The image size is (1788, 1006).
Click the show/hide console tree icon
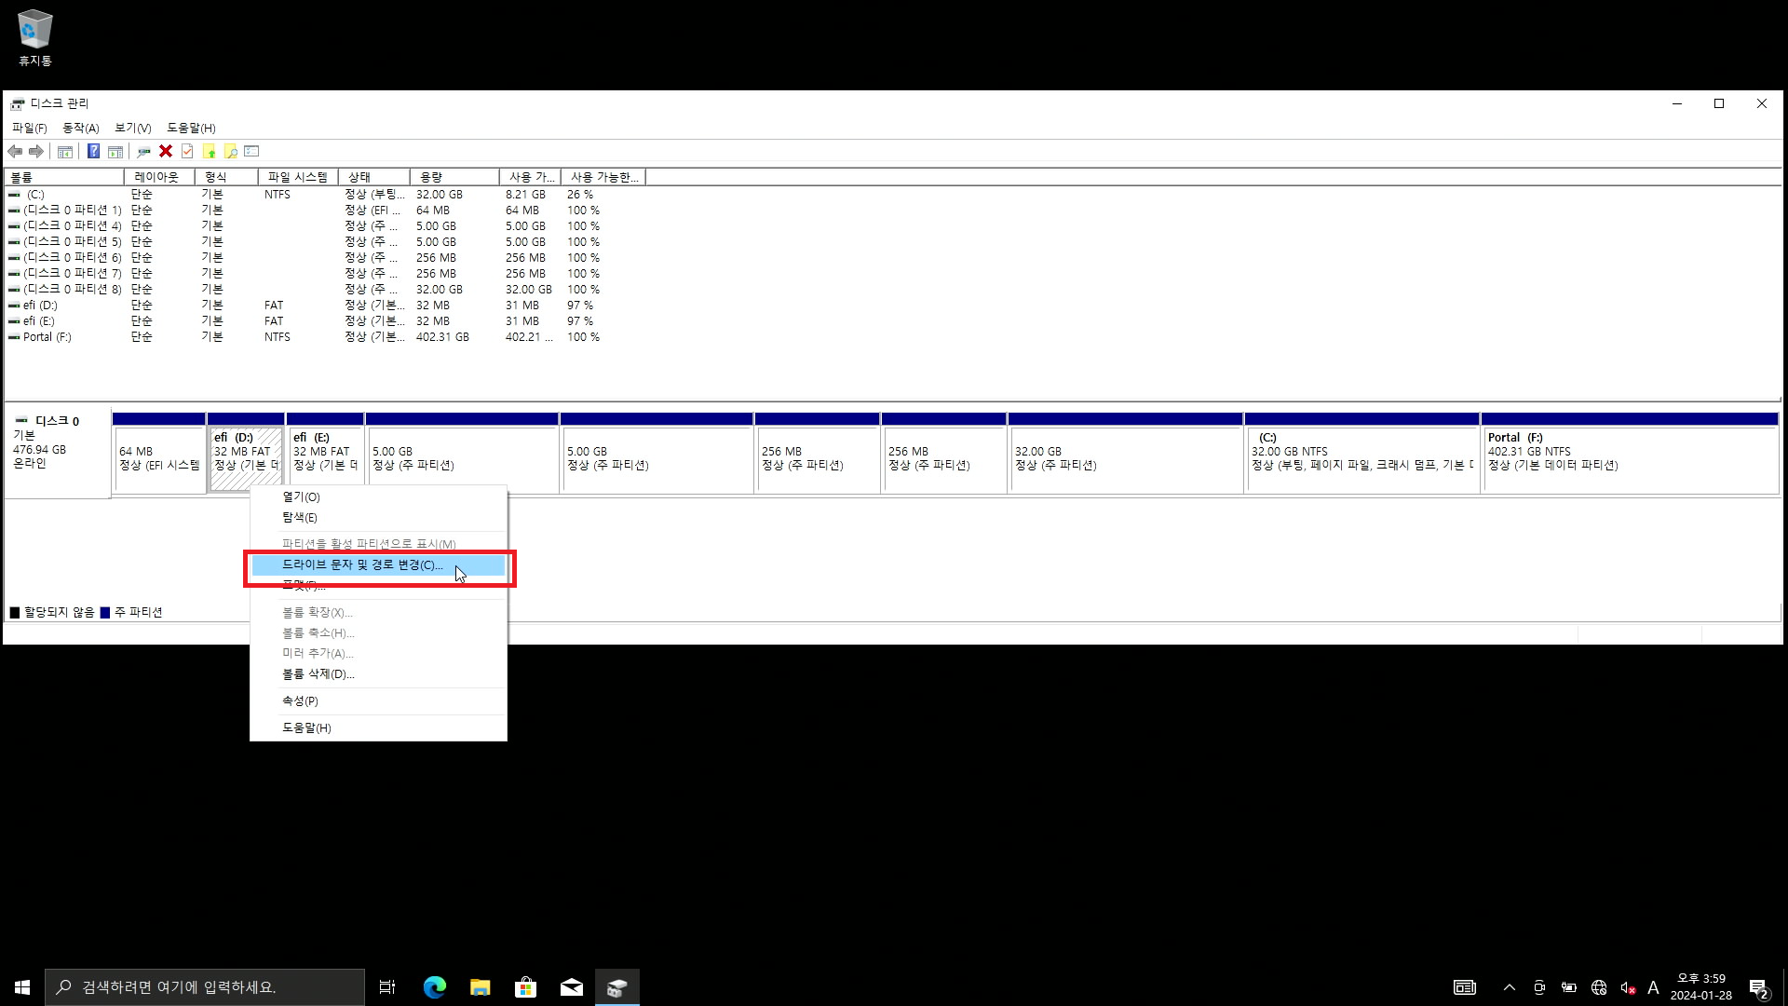point(65,151)
